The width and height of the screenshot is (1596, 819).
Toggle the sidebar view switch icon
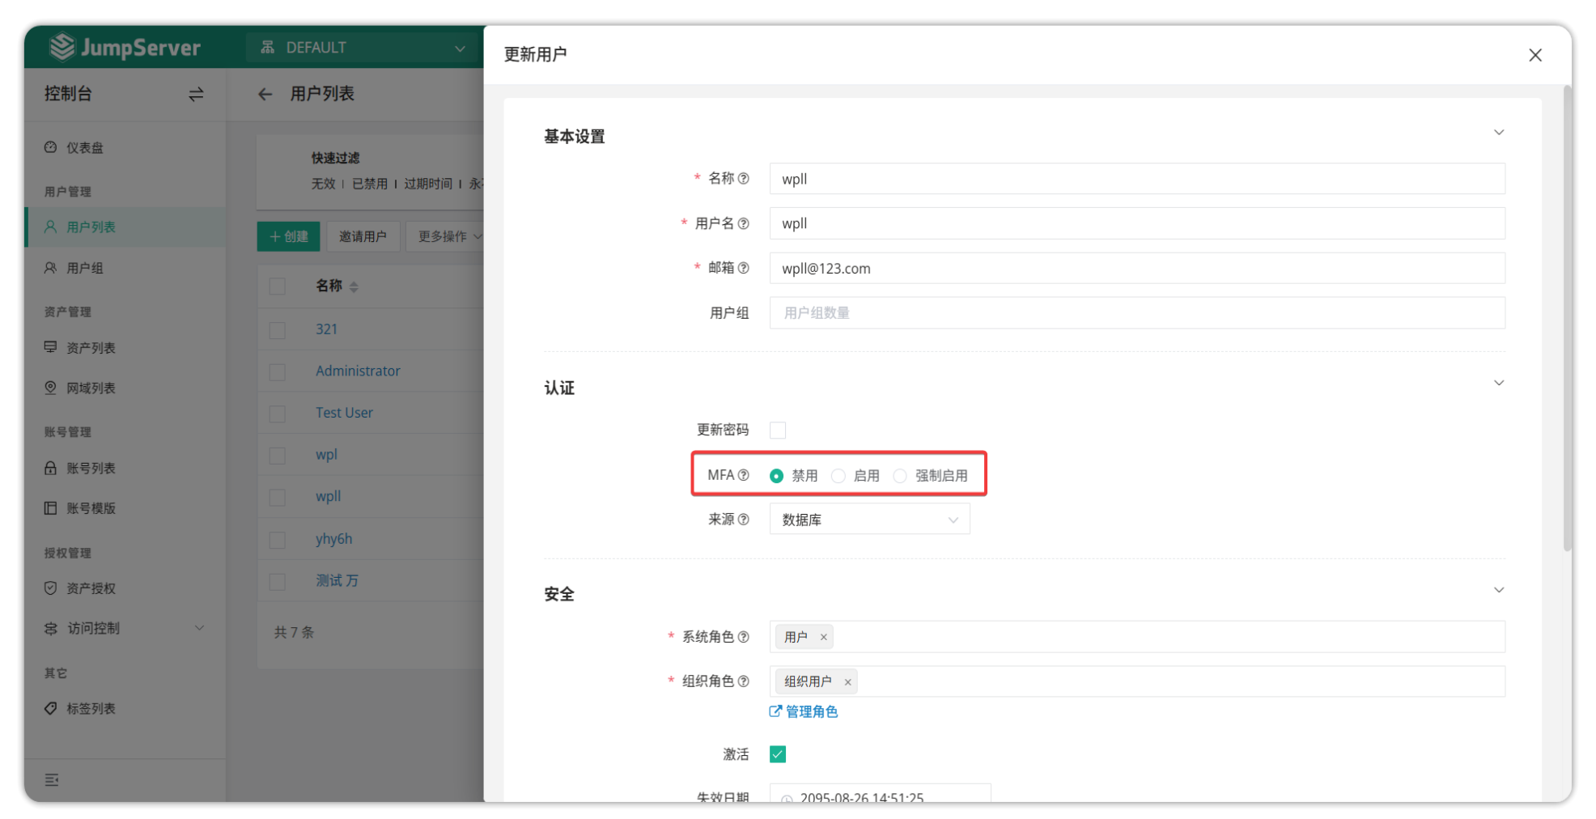pos(196,95)
